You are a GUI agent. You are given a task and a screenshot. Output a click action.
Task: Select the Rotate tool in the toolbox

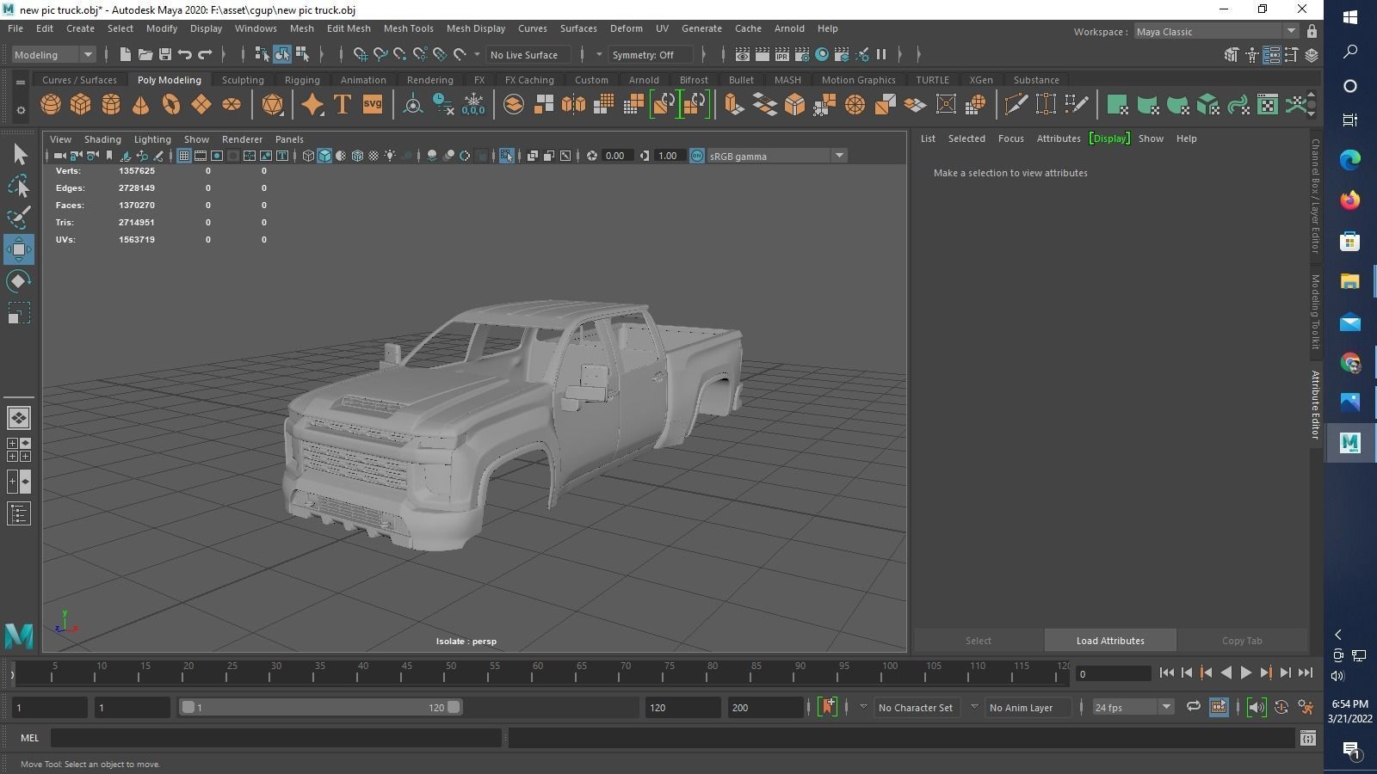pos(19,281)
